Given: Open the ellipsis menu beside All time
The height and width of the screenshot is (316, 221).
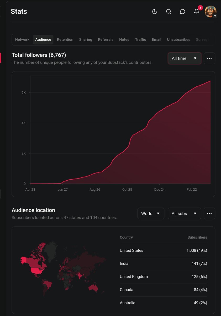Looking at the screenshot, I should [209, 58].
